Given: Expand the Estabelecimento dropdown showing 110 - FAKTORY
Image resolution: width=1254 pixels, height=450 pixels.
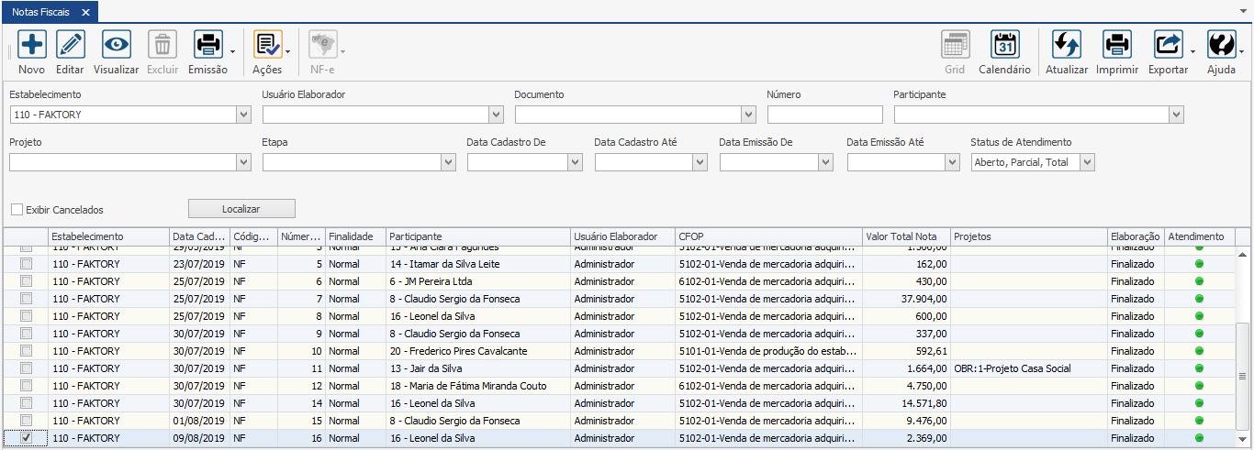Looking at the screenshot, I should (243, 115).
